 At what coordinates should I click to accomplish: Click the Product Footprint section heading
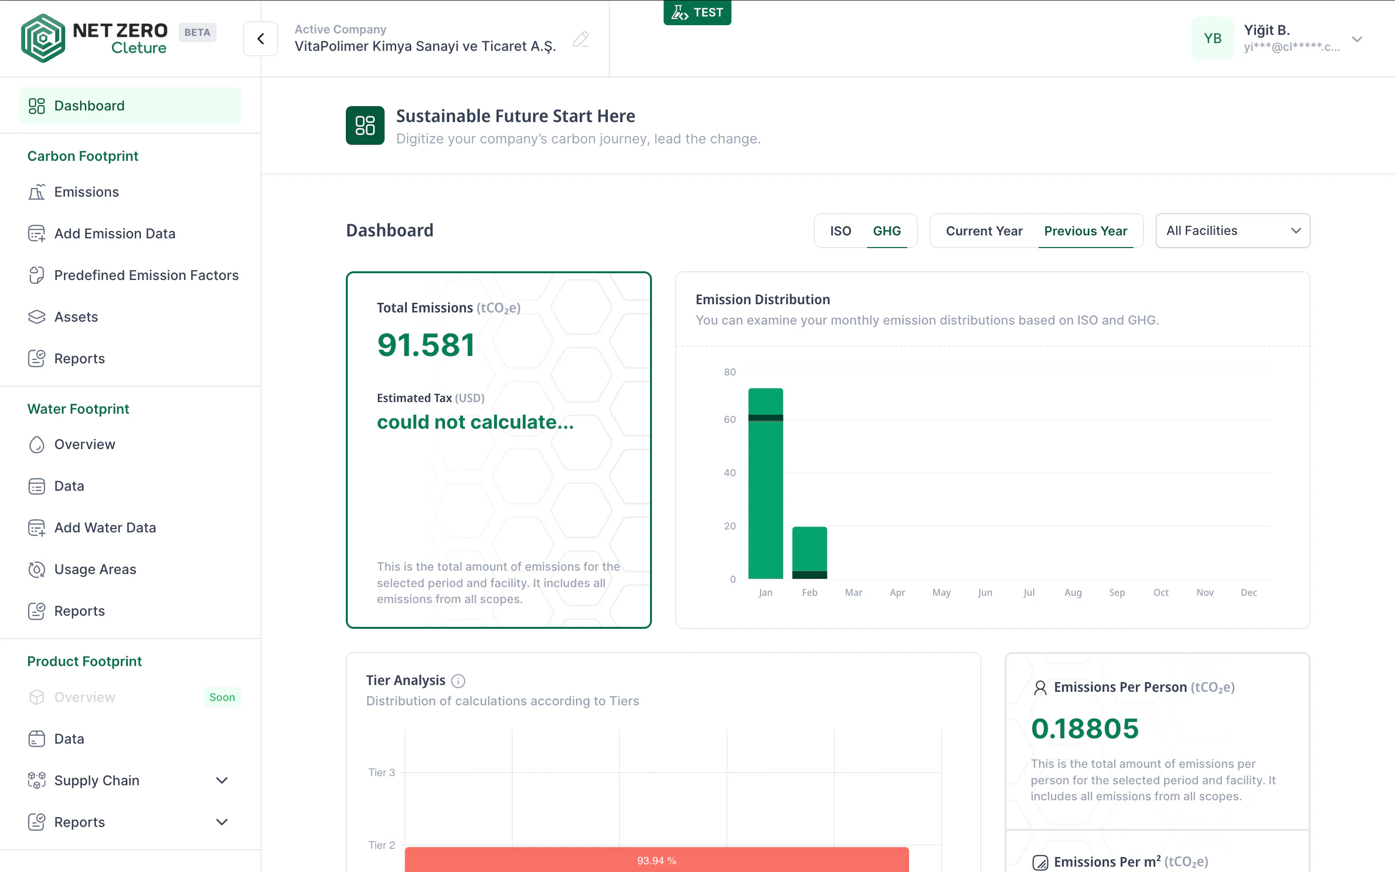pyautogui.click(x=84, y=661)
